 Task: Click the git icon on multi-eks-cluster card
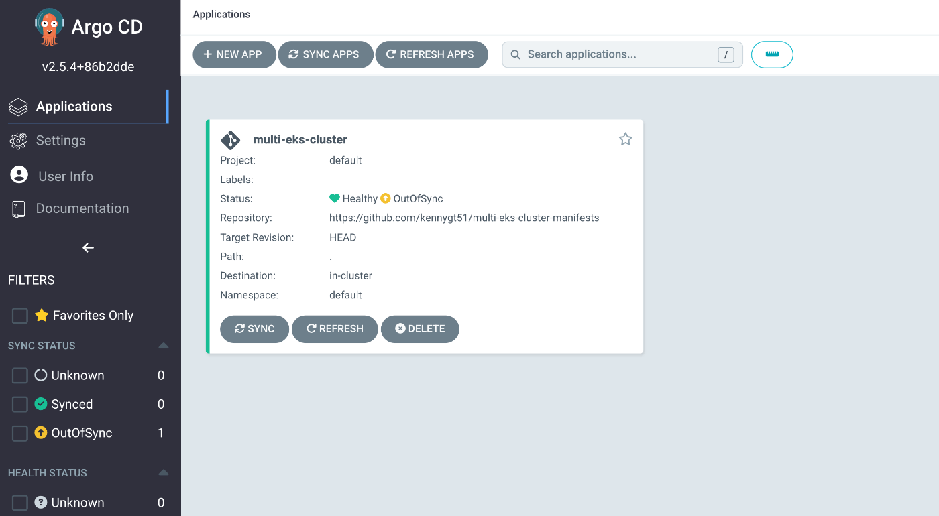(x=230, y=140)
